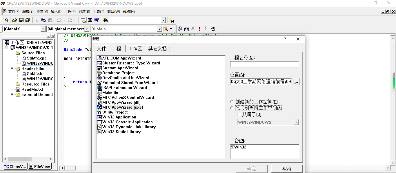Screen dimensions: 396x173
Task: Click the editor horizontal scrollbar right arrow
Action: 388,168
